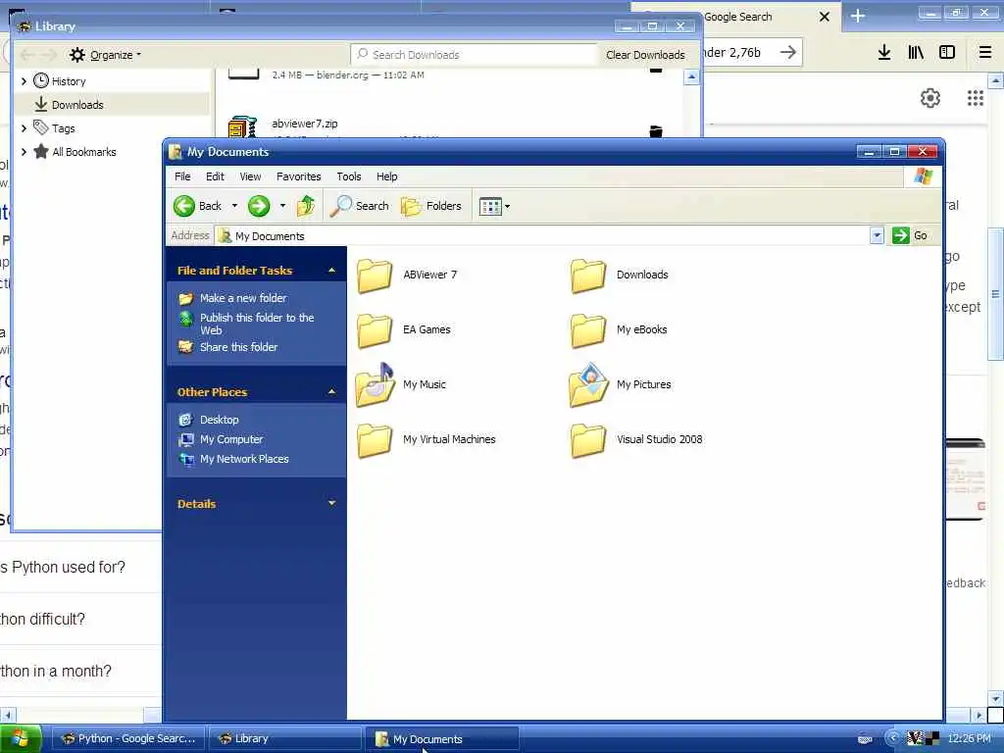Click the Search Downloads field in Library
Viewport: 1004px width, 753px height.
(x=474, y=55)
